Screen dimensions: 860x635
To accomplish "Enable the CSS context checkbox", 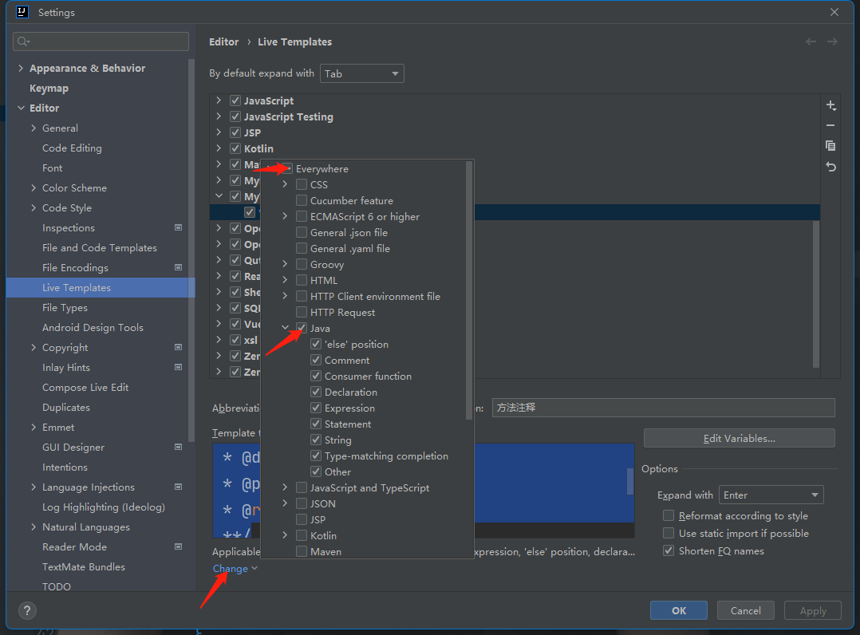I will (301, 184).
